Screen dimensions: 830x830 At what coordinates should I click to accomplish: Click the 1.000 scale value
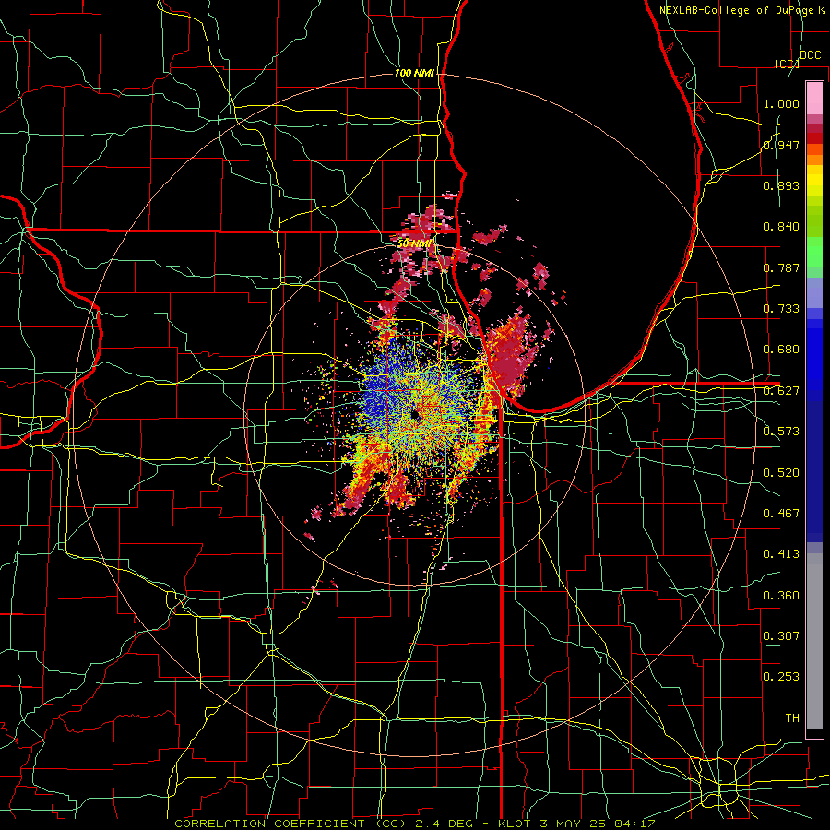tap(781, 103)
